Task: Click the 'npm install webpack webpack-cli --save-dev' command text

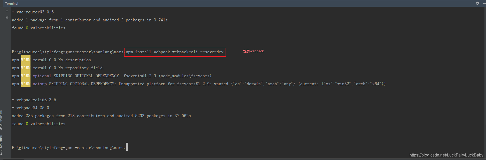Action: [x=175, y=52]
